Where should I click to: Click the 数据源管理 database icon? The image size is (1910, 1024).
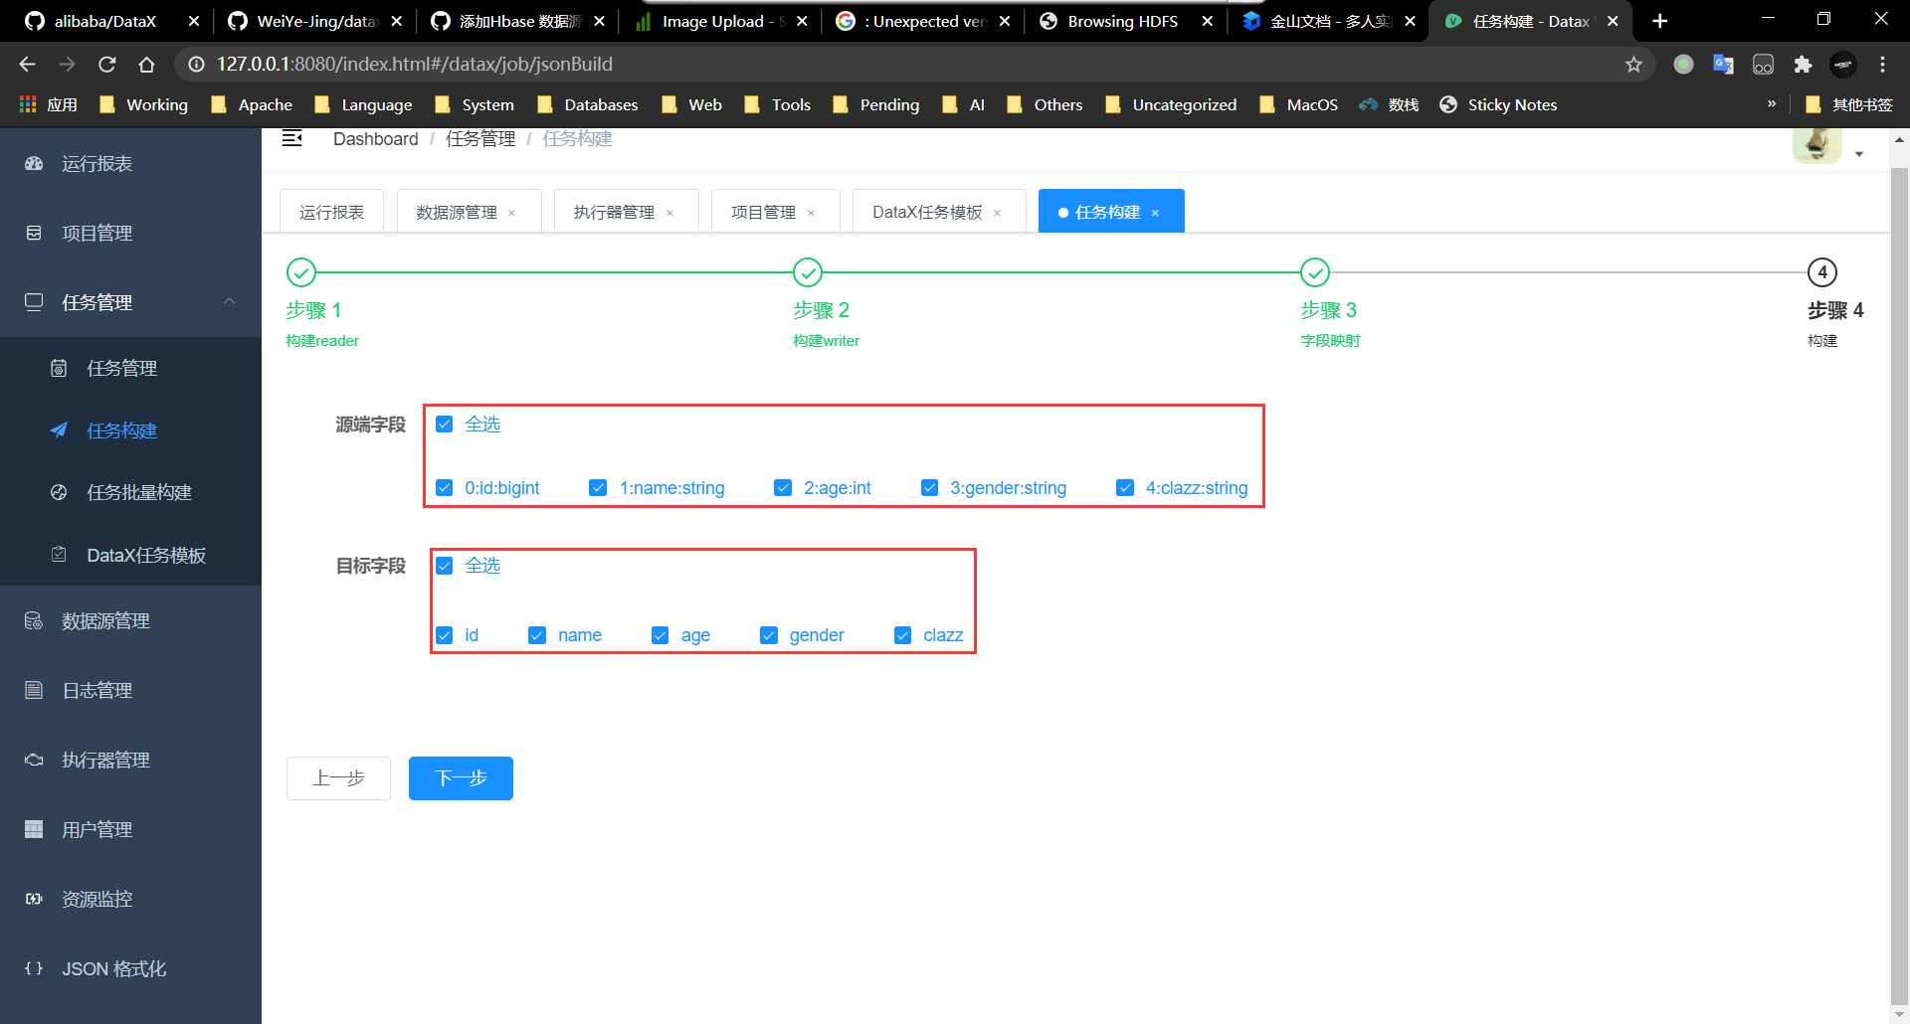(34, 620)
